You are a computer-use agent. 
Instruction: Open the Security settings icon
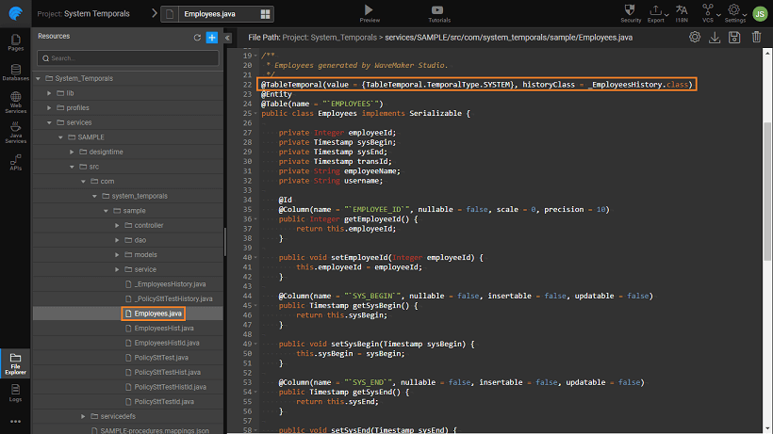(x=631, y=10)
